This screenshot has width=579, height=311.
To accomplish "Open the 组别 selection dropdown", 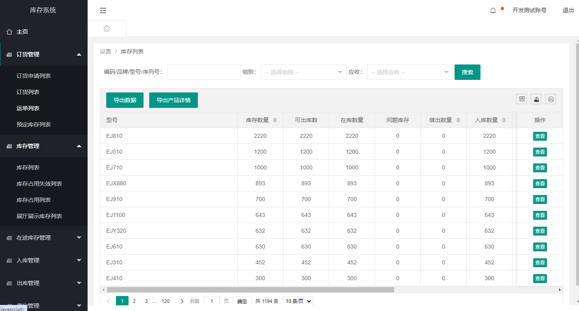I will [x=304, y=72].
